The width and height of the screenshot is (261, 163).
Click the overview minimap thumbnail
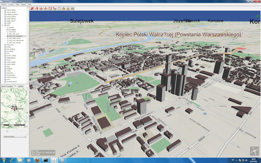point(14,108)
